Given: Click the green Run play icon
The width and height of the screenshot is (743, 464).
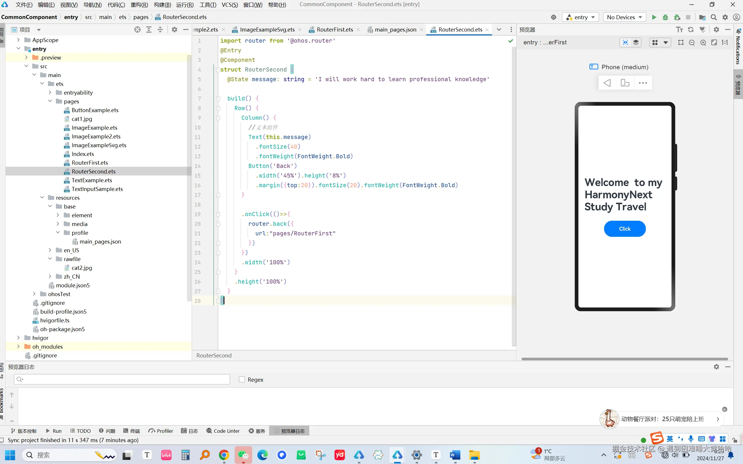Looking at the screenshot, I should coord(654,17).
